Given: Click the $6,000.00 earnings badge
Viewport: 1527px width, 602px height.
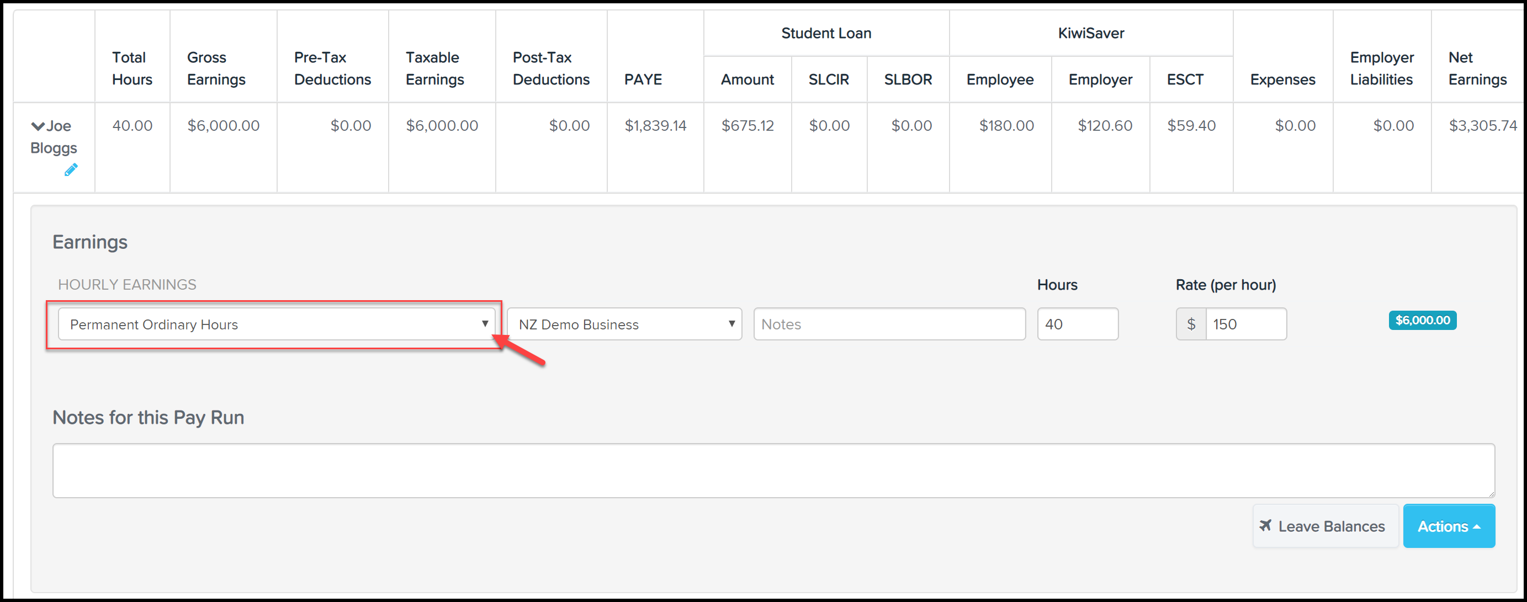Looking at the screenshot, I should click(x=1422, y=321).
